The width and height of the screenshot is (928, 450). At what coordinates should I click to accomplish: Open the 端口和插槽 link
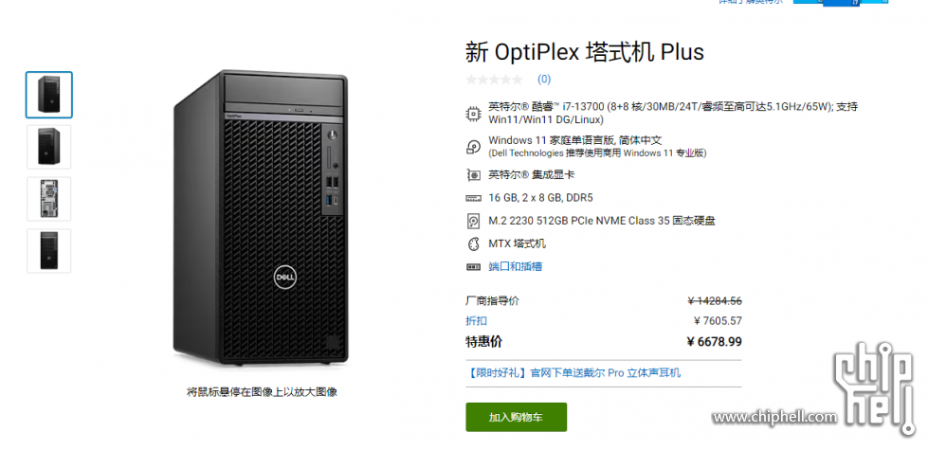pos(515,267)
